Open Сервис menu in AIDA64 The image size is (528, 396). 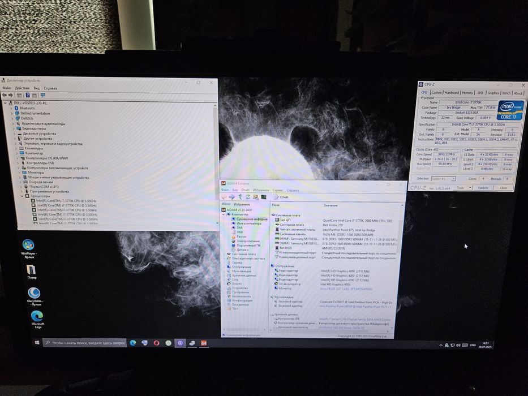(278, 190)
